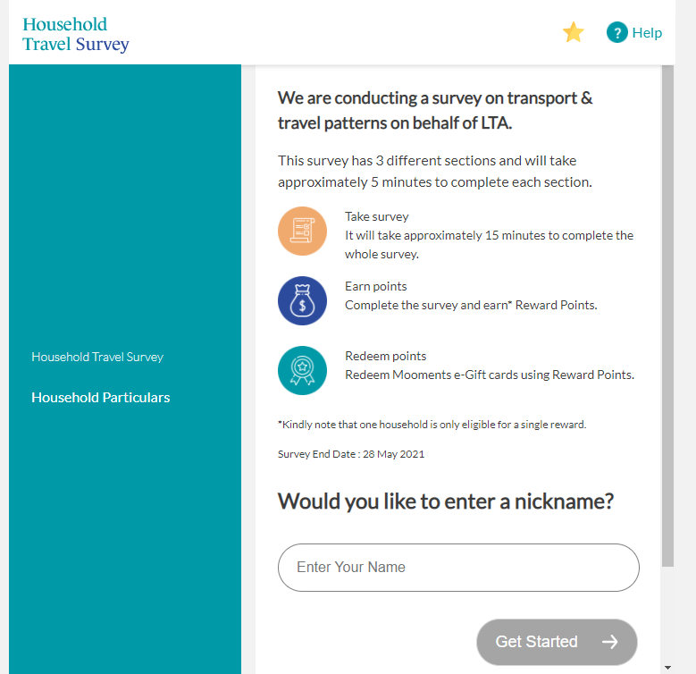The width and height of the screenshot is (696, 674).
Task: Click the yellow star icon in header
Action: pyautogui.click(x=573, y=32)
